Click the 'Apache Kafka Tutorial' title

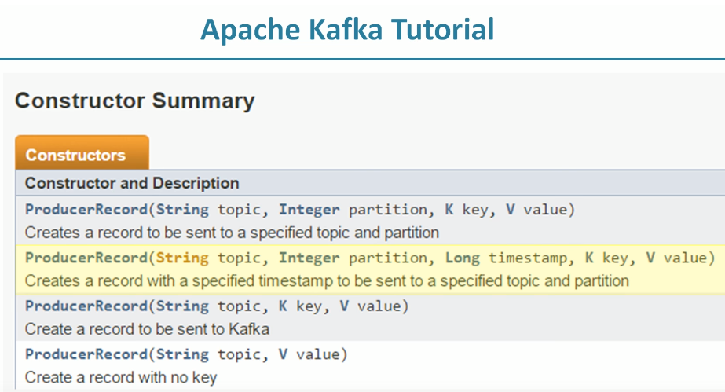pos(347,30)
